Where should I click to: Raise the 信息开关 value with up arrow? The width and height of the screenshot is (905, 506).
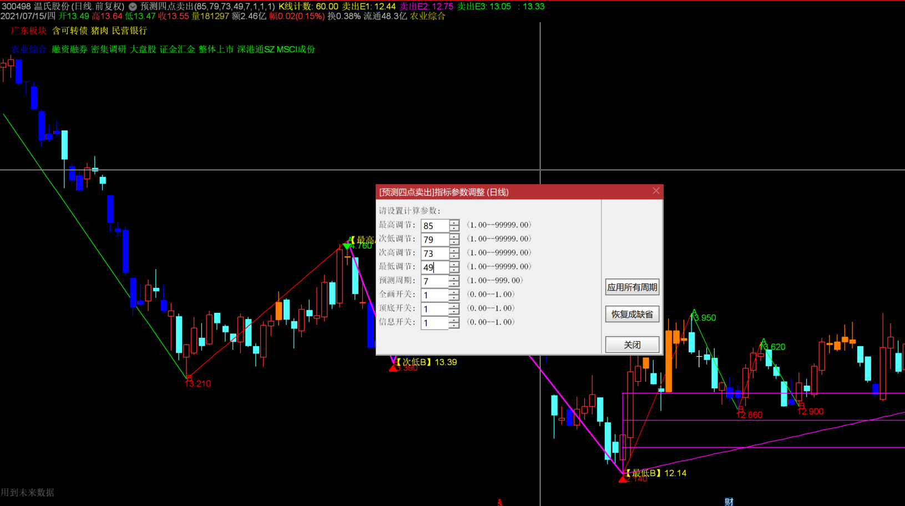pos(454,320)
